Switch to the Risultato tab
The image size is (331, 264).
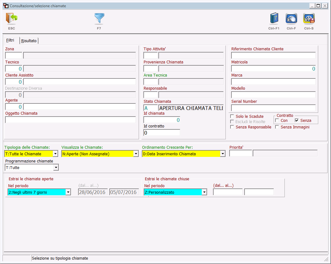tap(29, 41)
